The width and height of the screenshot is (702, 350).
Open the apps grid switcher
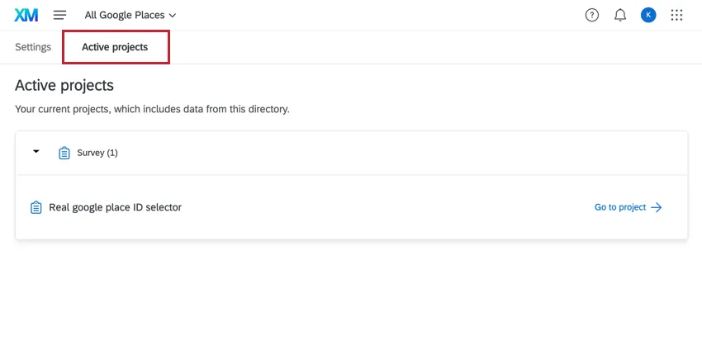tap(677, 15)
